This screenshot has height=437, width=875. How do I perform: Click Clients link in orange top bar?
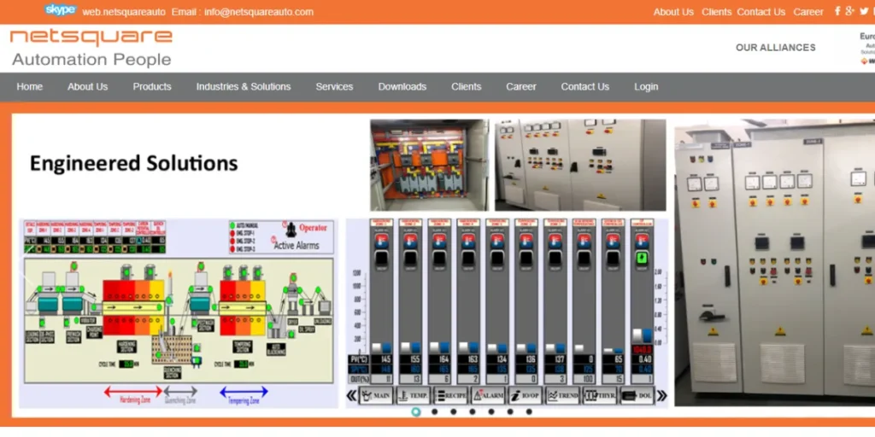coord(717,12)
